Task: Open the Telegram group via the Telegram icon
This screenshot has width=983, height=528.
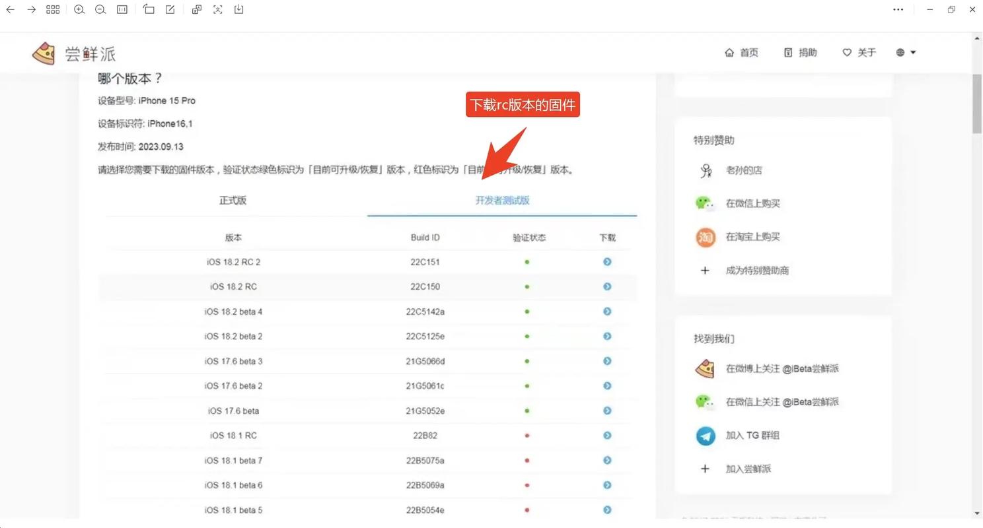Action: (705, 435)
